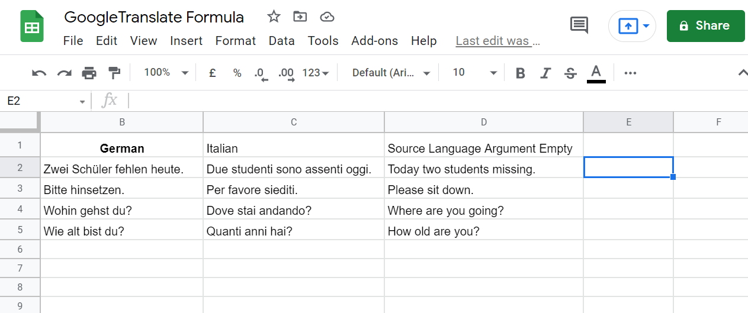
Task: Open the Move to folder icon
Action: (x=300, y=17)
